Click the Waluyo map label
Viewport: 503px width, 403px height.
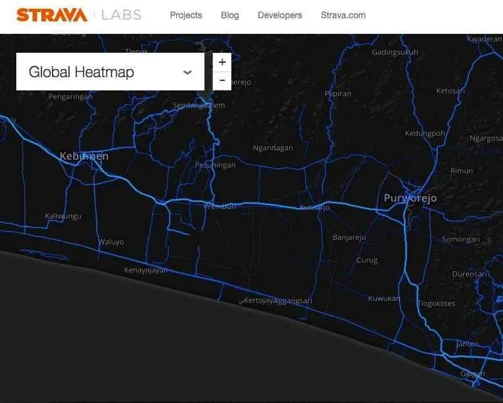coord(111,242)
